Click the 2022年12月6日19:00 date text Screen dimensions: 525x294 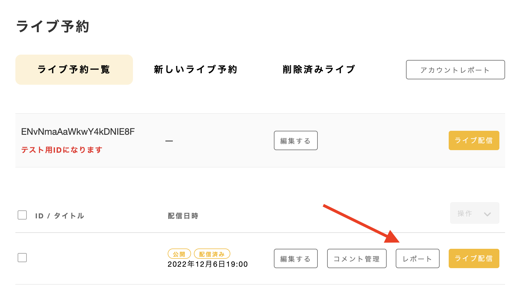click(x=208, y=264)
